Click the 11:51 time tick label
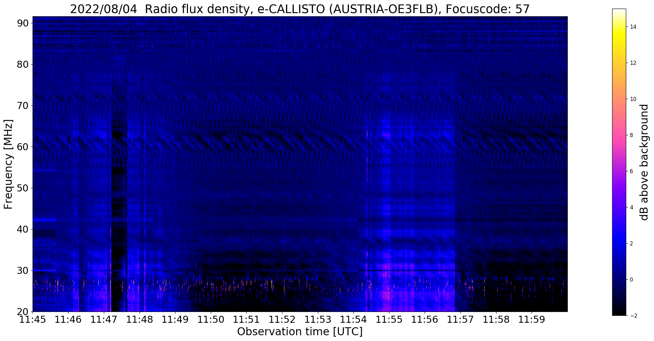 247,319
